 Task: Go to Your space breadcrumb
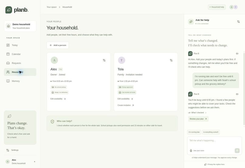pyautogui.click(x=52, y=7)
